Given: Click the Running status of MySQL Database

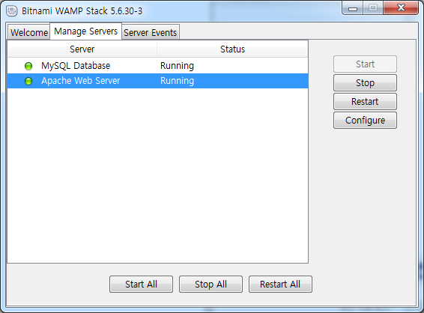Looking at the screenshot, I should pos(177,66).
